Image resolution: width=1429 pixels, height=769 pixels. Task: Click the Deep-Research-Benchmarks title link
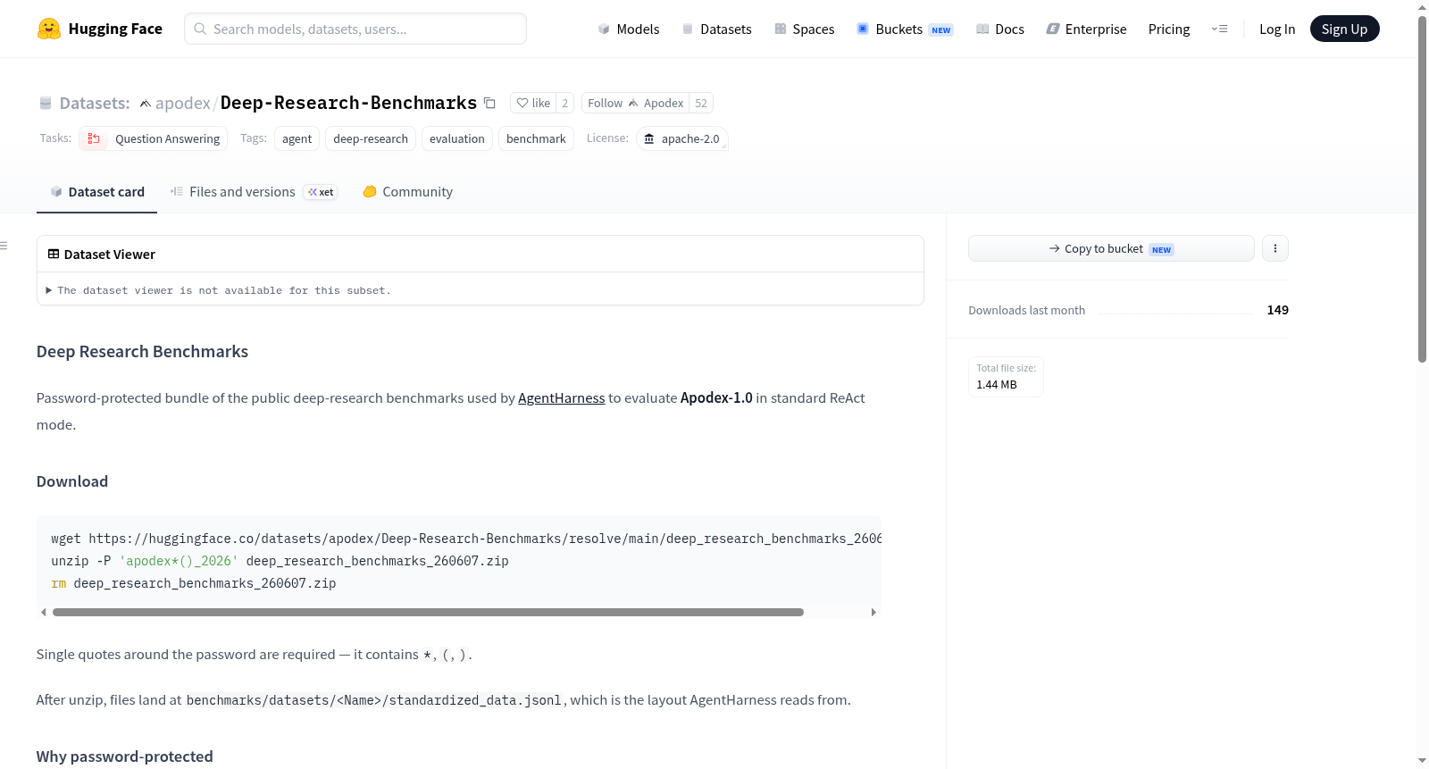coord(348,103)
